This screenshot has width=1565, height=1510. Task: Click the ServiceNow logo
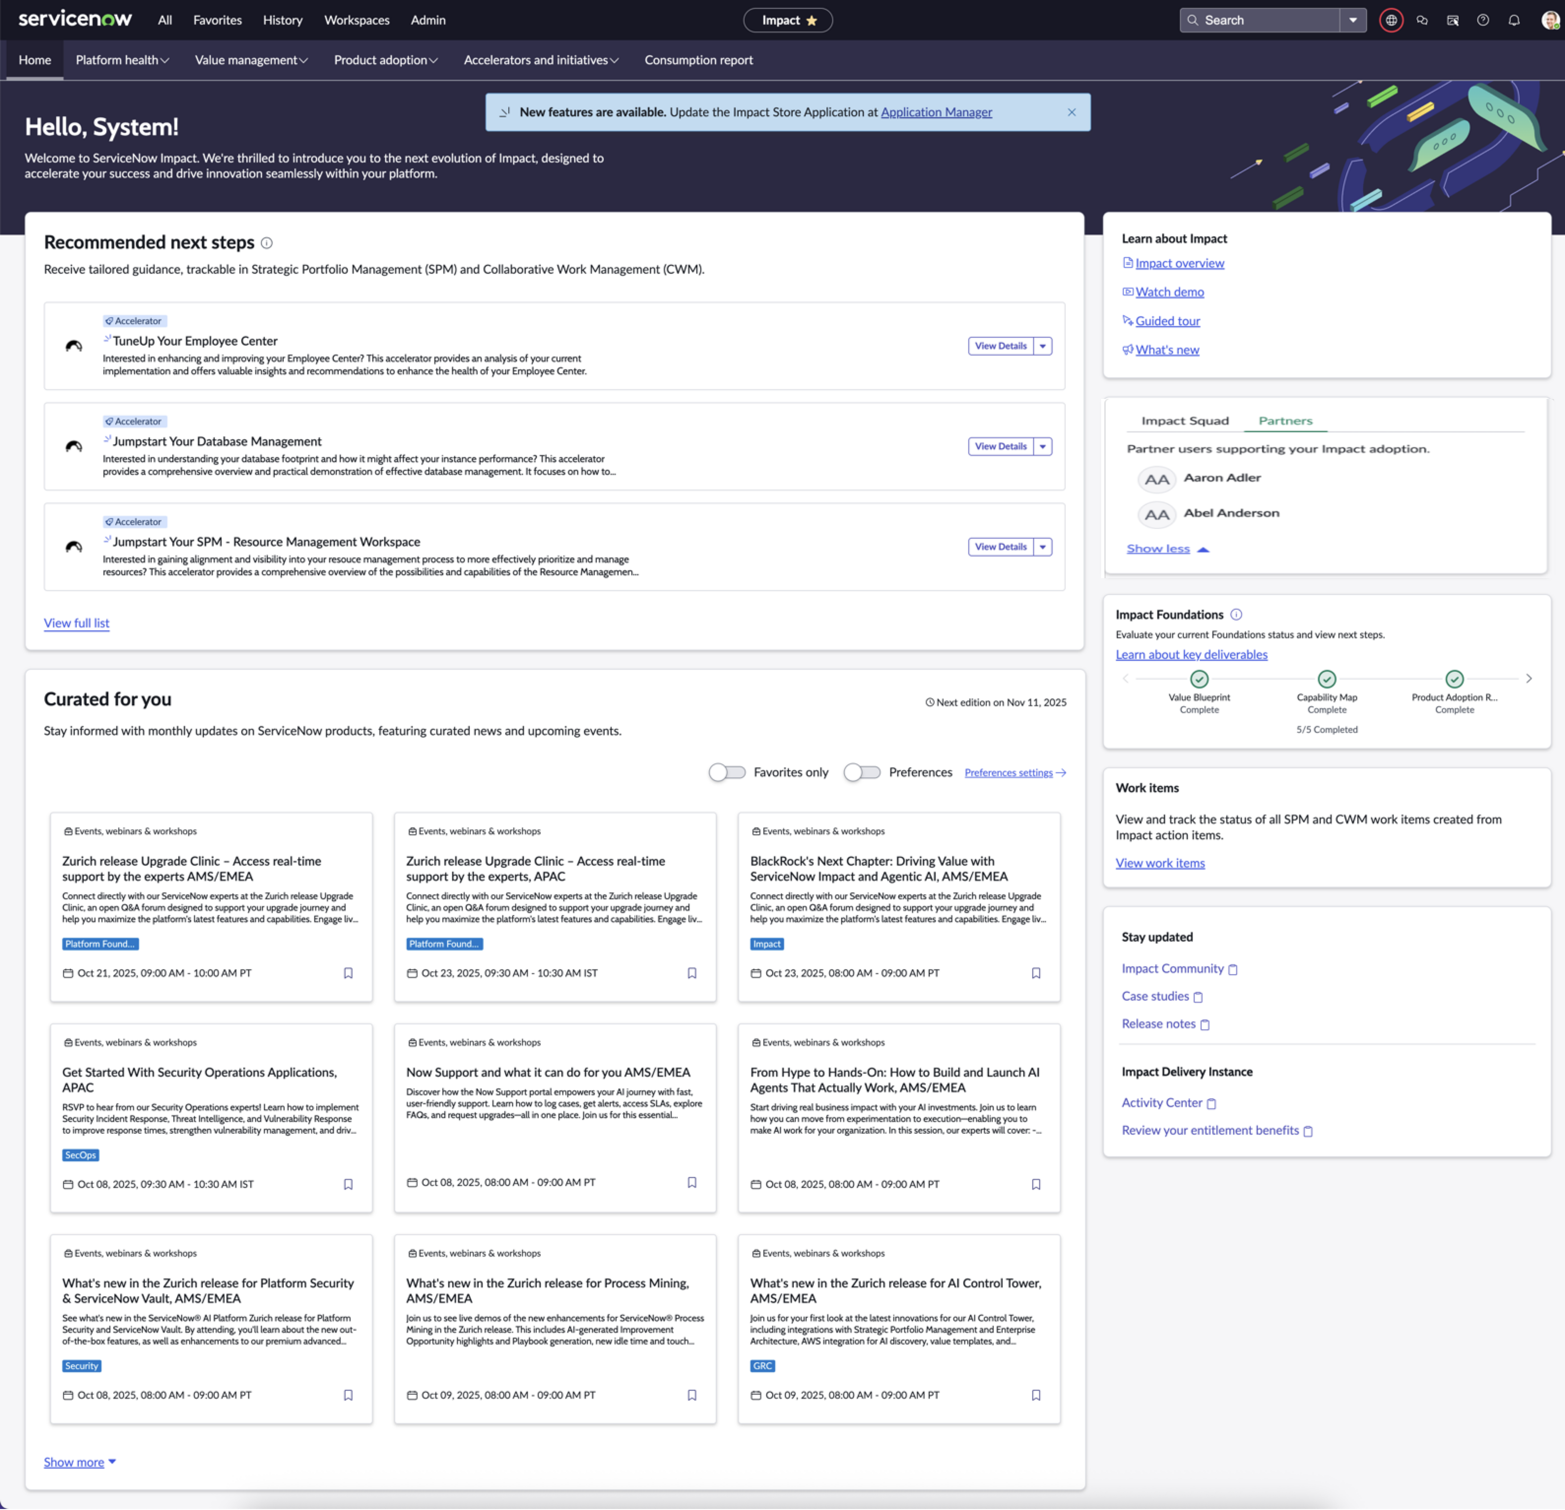point(75,19)
